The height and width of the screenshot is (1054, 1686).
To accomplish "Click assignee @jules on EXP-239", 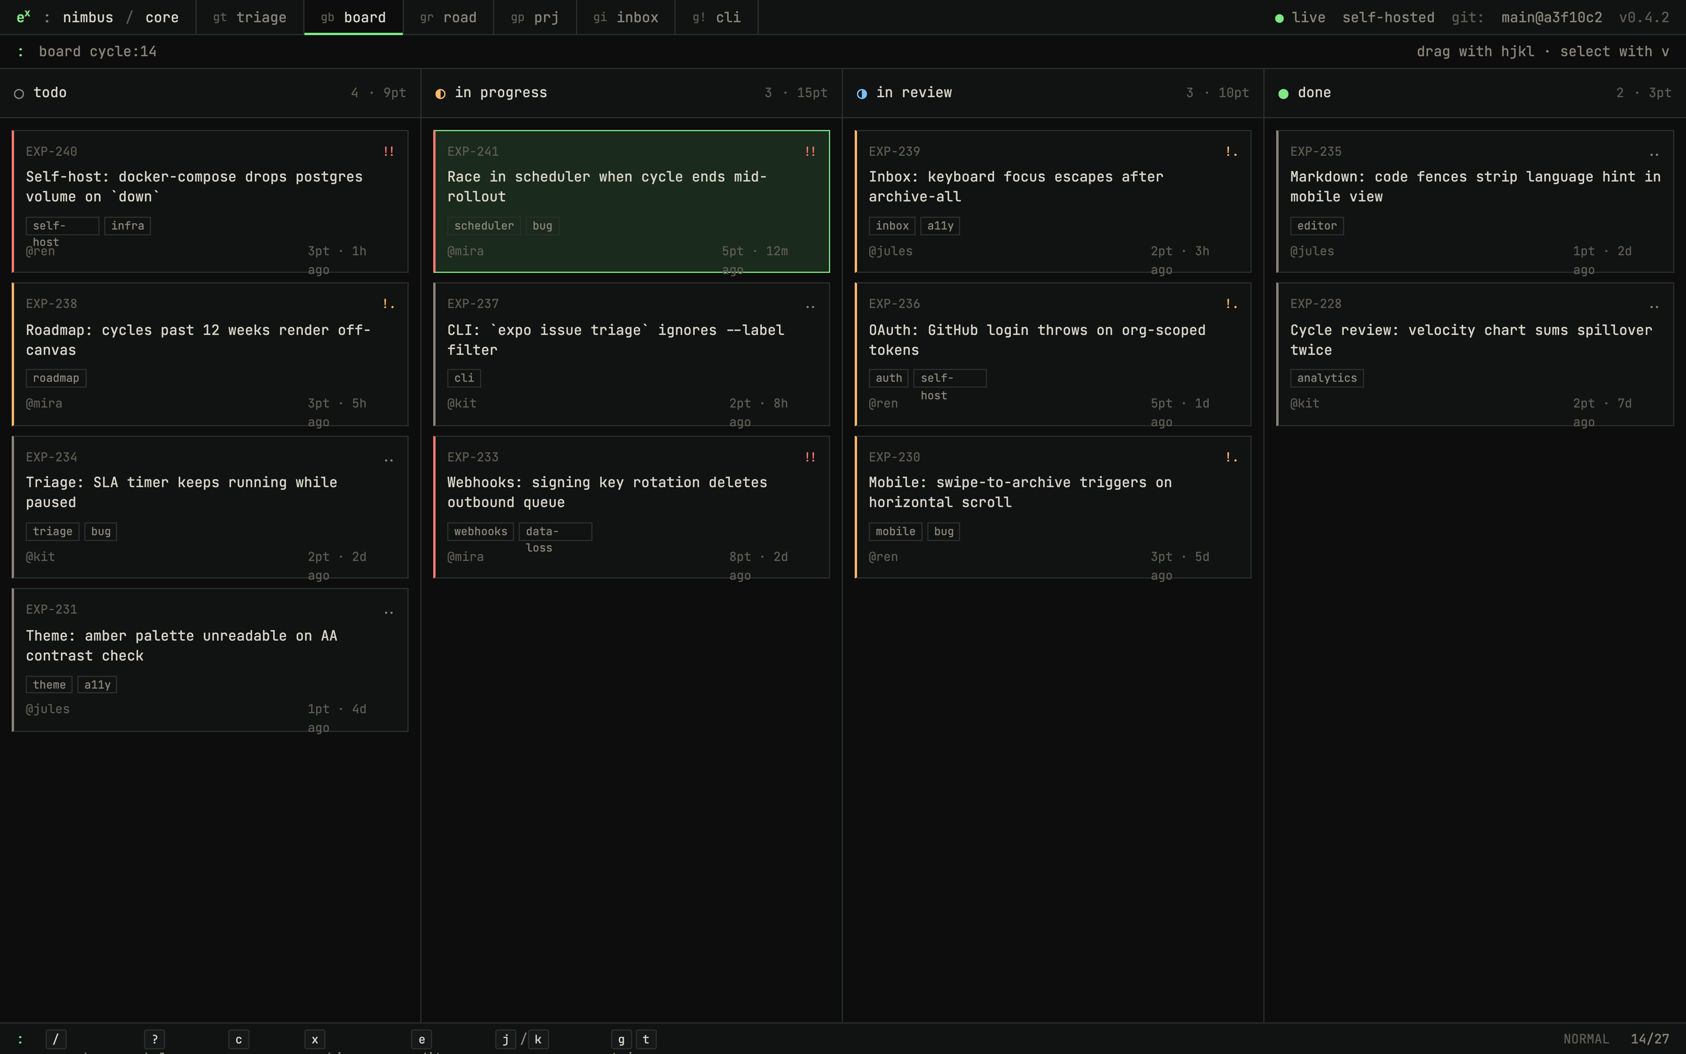I will point(890,251).
